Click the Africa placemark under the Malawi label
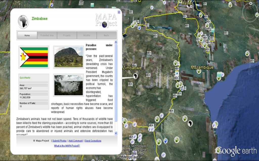This screenshot has width=259, height=161. coord(189,6)
